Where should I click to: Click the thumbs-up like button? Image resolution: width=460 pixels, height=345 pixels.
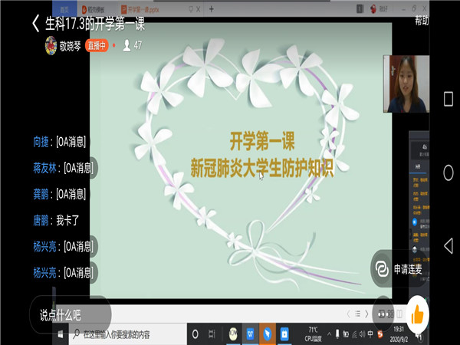(x=417, y=314)
